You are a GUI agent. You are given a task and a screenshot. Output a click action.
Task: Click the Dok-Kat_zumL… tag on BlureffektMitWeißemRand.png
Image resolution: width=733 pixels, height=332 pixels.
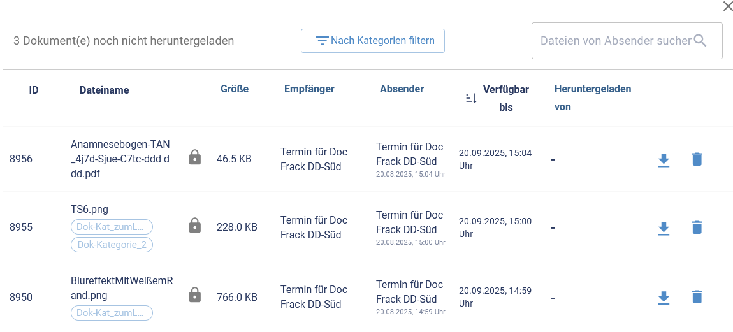point(112,313)
